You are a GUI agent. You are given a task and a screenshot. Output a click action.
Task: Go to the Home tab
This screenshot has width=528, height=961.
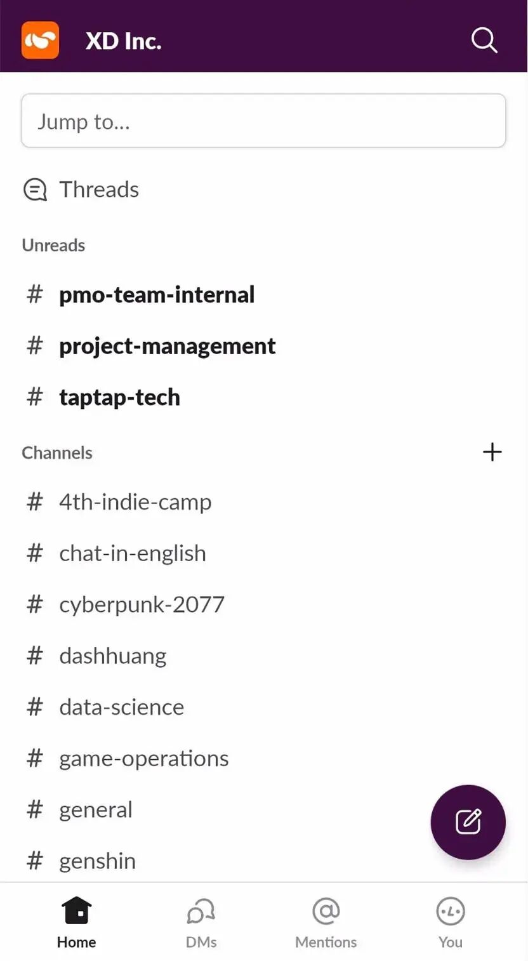click(x=76, y=922)
